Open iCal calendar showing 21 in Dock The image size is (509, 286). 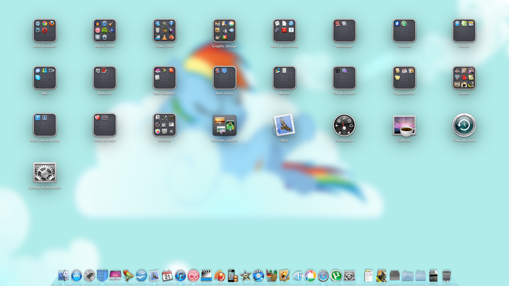167,276
